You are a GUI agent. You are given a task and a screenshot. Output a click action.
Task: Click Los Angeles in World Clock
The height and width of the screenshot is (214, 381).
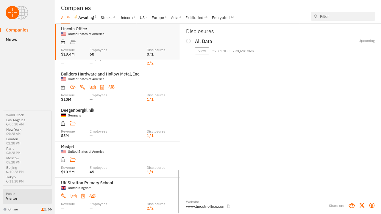click(x=16, y=120)
